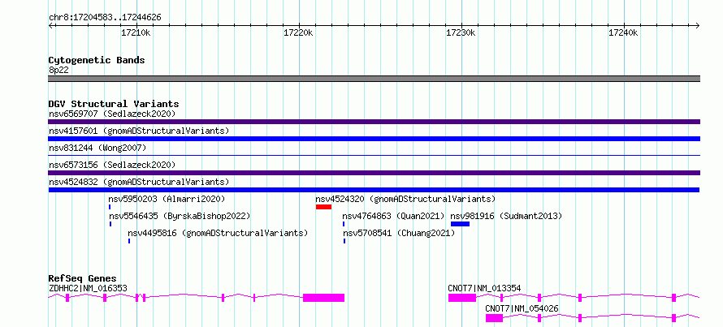Open the CNOT7|NM_054026 gene label
The height and width of the screenshot is (327, 723).
(x=522, y=308)
